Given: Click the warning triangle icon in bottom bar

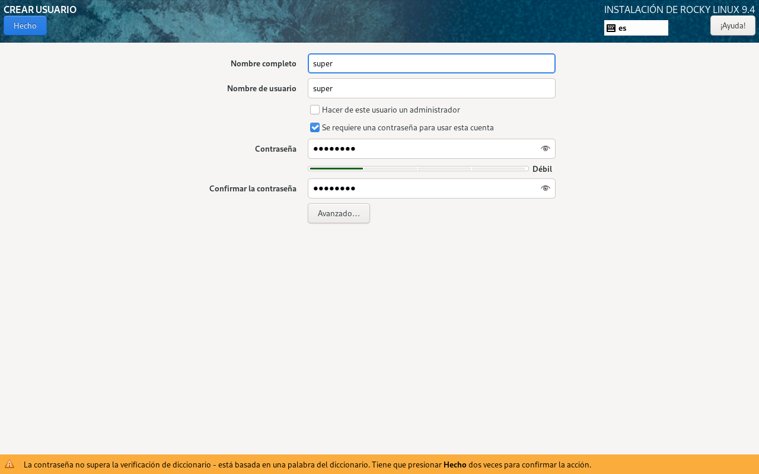Looking at the screenshot, I should coord(9,465).
